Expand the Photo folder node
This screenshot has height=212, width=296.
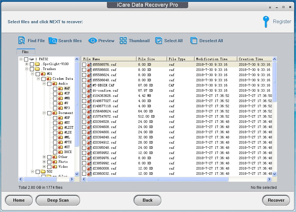(43, 162)
